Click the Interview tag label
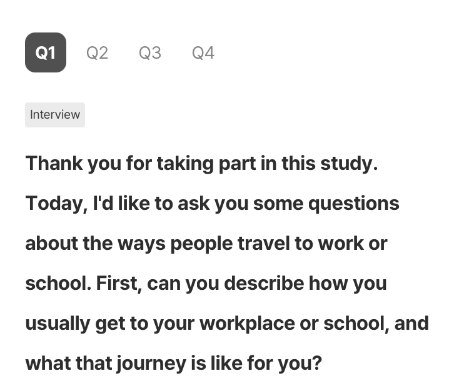Screen dimensions: 469x386 pos(55,115)
